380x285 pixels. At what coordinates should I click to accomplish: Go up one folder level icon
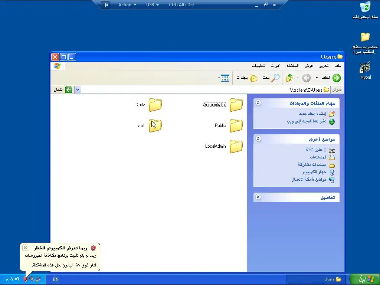[x=289, y=78]
